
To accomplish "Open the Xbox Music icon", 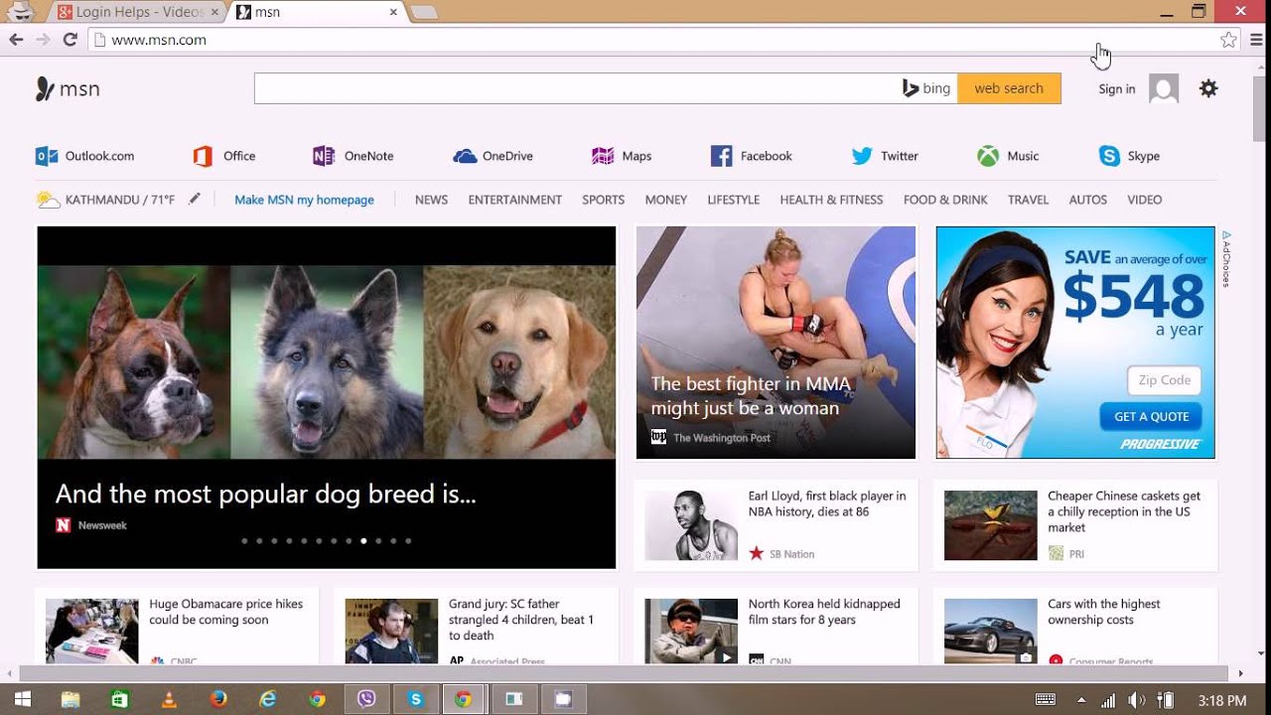I will pos(987,156).
